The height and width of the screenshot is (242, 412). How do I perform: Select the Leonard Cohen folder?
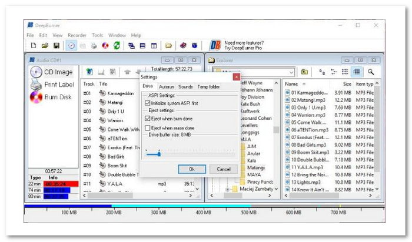click(x=256, y=118)
